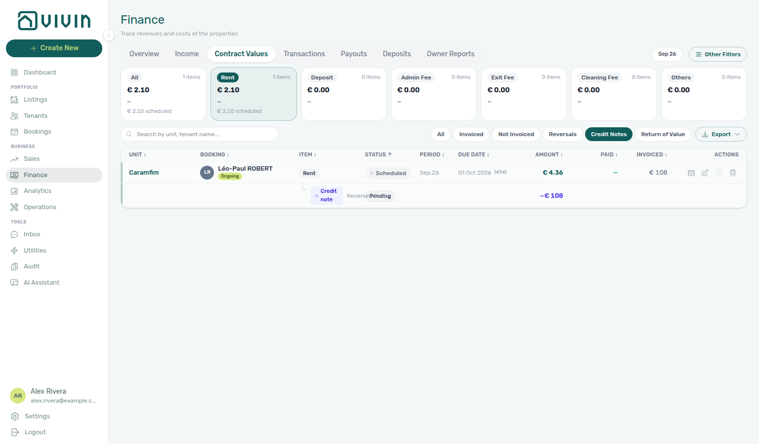Click the Finance banknote icon

coord(14,175)
